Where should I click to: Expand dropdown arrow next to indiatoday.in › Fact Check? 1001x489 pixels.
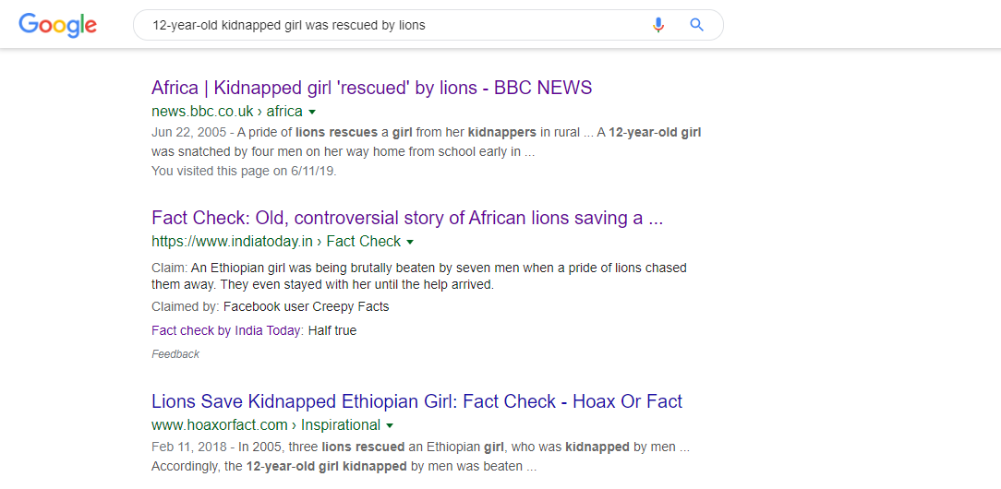click(410, 243)
